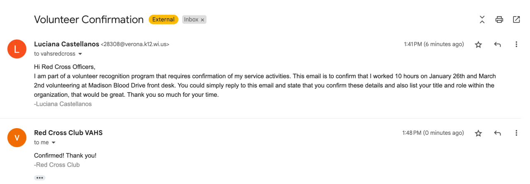Star the Red Cross Club VAHS reply
Viewport: 530px width, 184px height.
coord(478,133)
